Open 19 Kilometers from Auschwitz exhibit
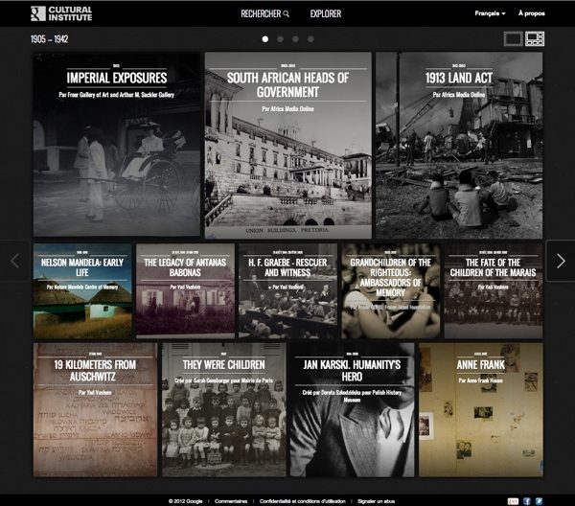Screen dimensions: 575x506 (95, 410)
